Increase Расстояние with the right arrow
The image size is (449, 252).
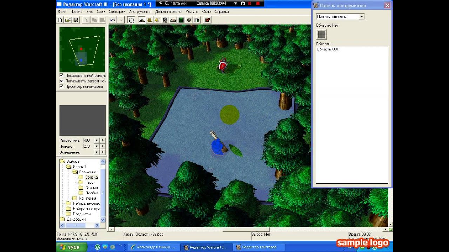[103, 140]
